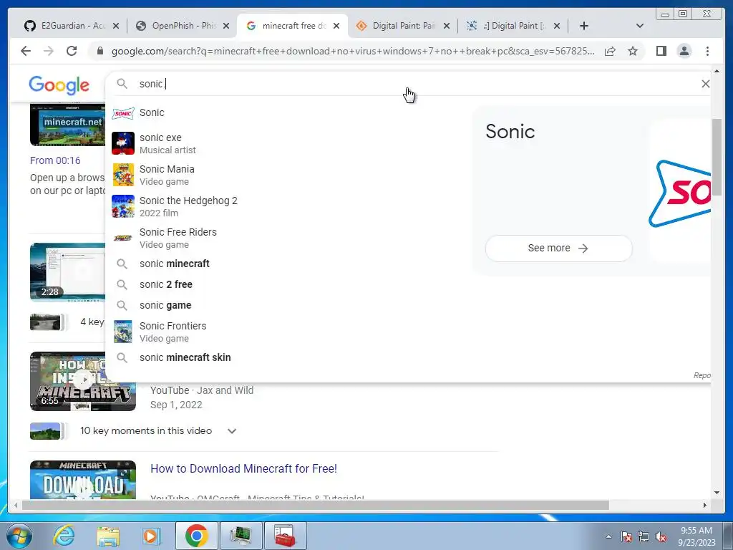Click the network icon in system tray
The height and width of the screenshot is (550, 733).
[644, 536]
